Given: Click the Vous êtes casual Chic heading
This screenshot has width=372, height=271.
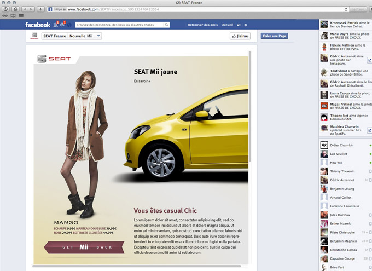Looking at the screenshot, I should click(165, 211).
